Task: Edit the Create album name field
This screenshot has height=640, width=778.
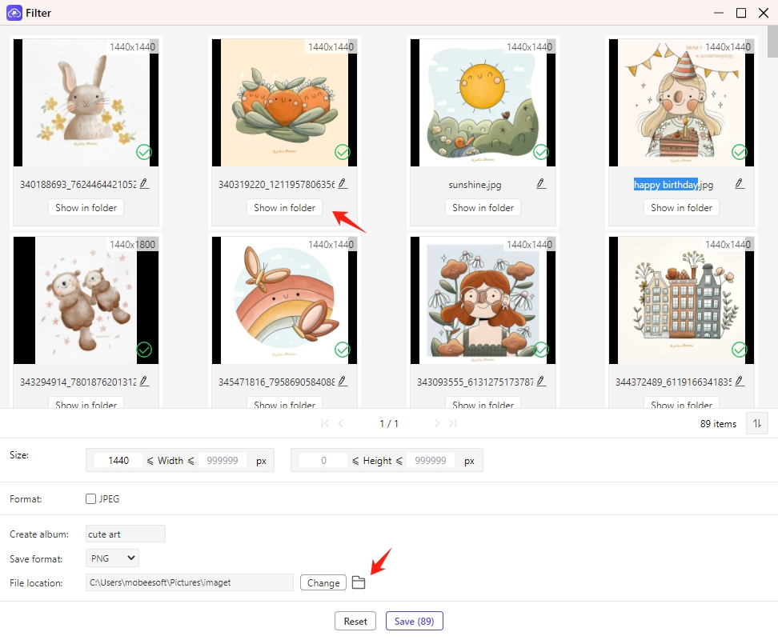Action: point(125,534)
